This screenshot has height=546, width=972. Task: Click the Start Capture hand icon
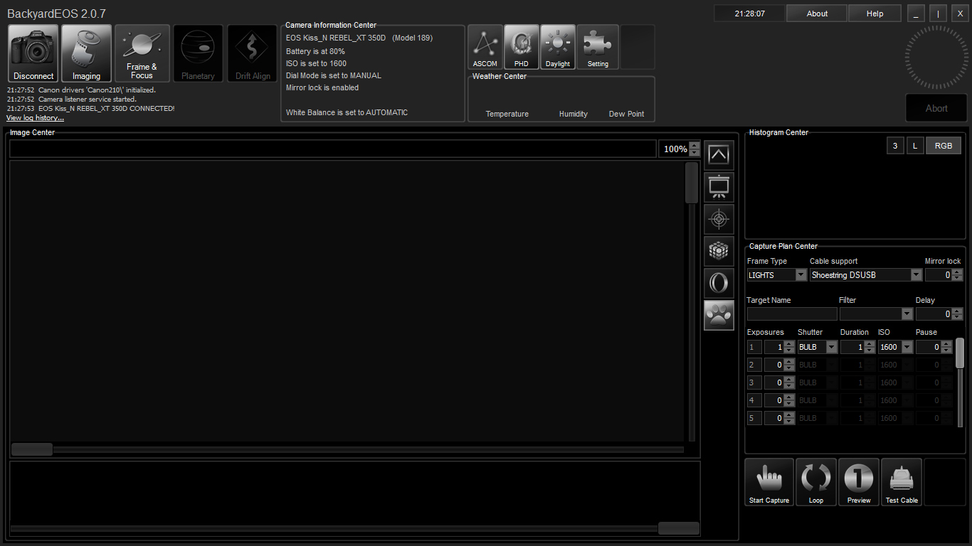(769, 482)
